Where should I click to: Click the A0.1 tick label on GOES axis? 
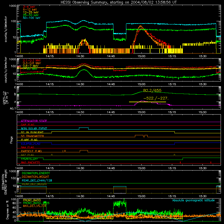13,109
